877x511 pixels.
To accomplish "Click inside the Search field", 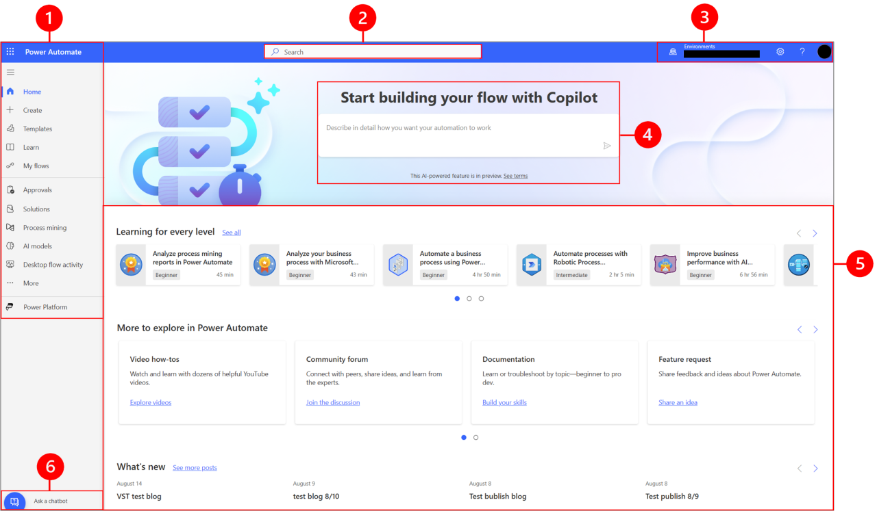I will point(373,51).
